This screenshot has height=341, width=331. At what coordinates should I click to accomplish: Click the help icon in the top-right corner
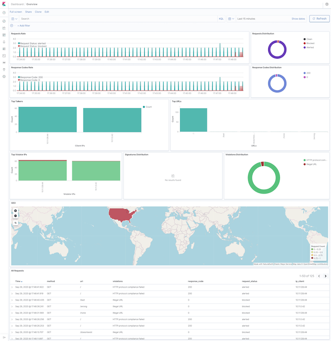tap(327, 4)
